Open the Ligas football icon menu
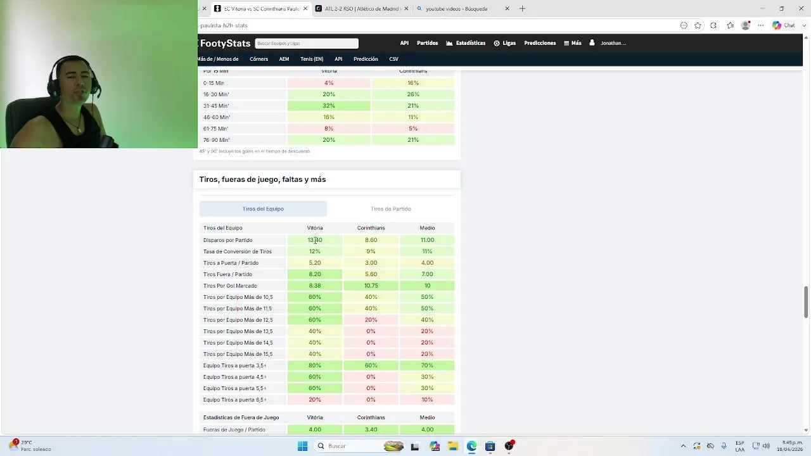Viewport: 811px width, 456px height. click(x=505, y=43)
